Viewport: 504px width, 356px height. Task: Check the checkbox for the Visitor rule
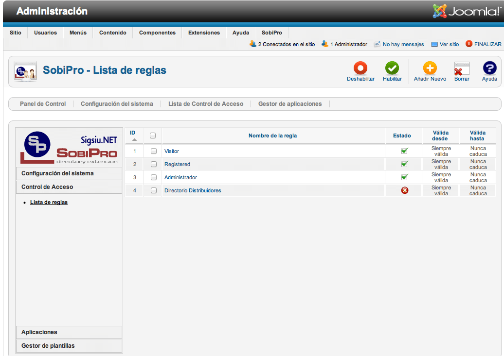(x=154, y=151)
